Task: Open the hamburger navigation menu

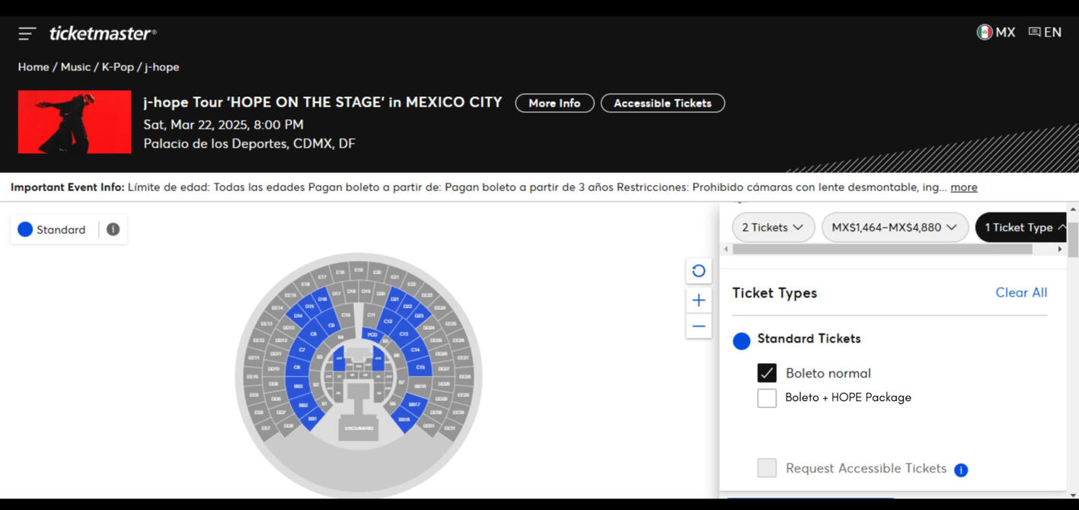Action: 27,33
